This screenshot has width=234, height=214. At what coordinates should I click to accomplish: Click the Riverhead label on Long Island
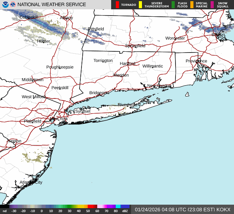coord(128,105)
